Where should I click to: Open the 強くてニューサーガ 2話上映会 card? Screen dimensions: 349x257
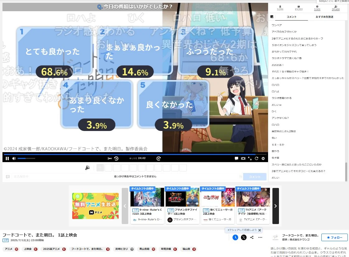pyautogui.click(x=218, y=205)
